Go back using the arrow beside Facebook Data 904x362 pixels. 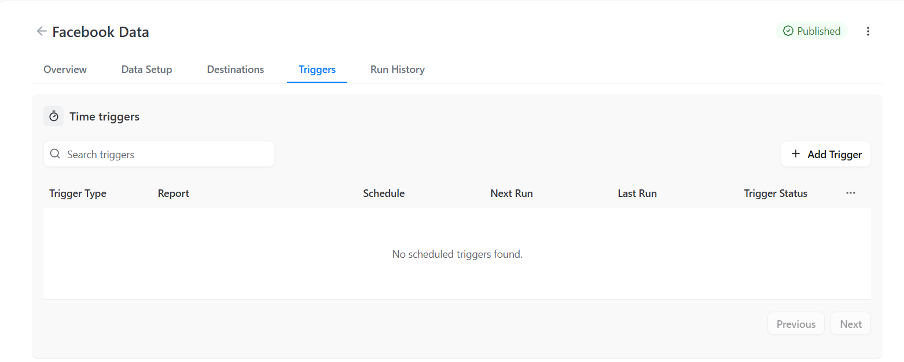click(41, 31)
